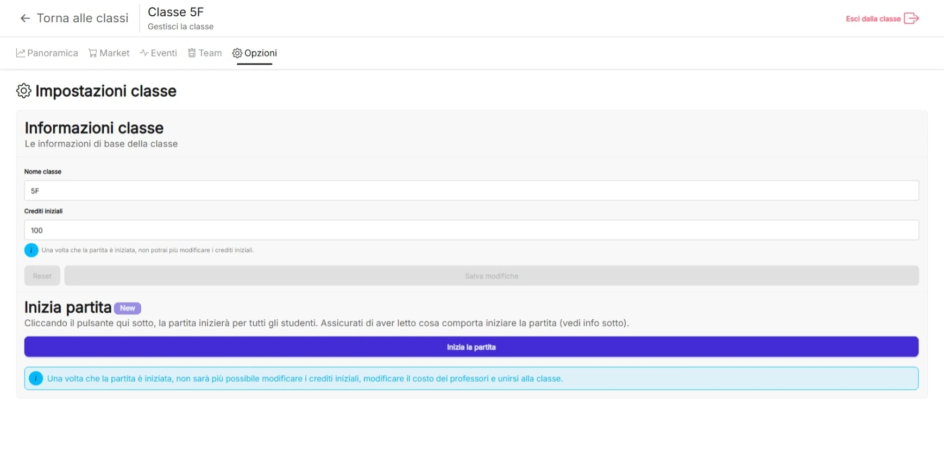Image resolution: width=944 pixels, height=468 pixels.
Task: Start the game with Inizia la partita
Action: tap(471, 347)
